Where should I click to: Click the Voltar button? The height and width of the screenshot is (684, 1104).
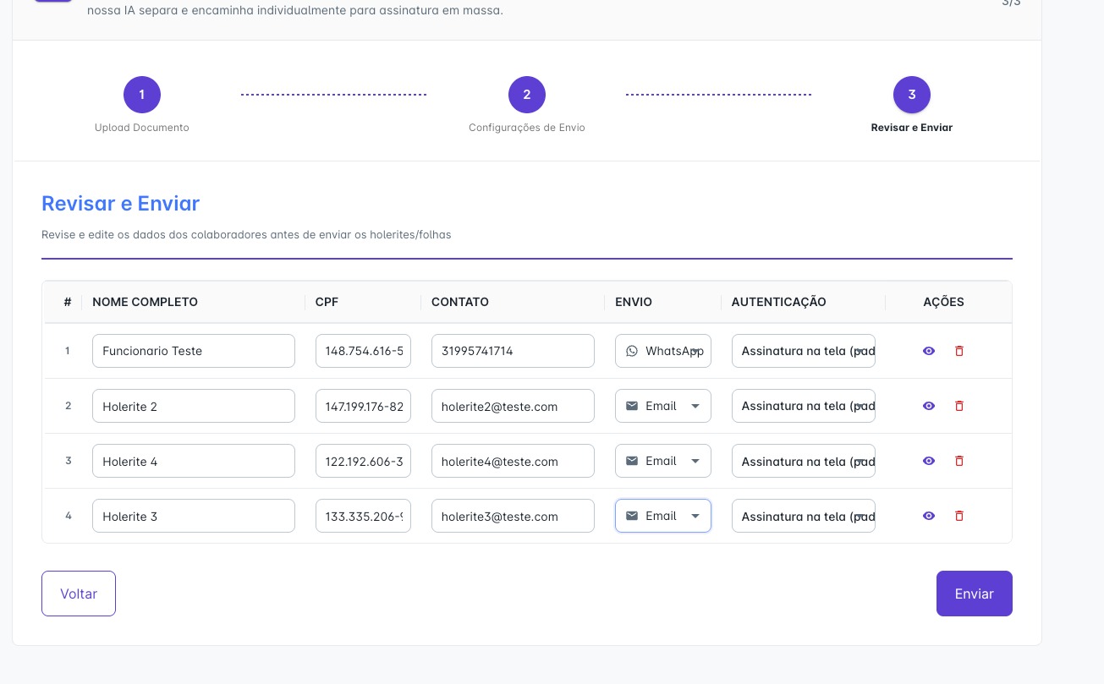[x=79, y=594]
